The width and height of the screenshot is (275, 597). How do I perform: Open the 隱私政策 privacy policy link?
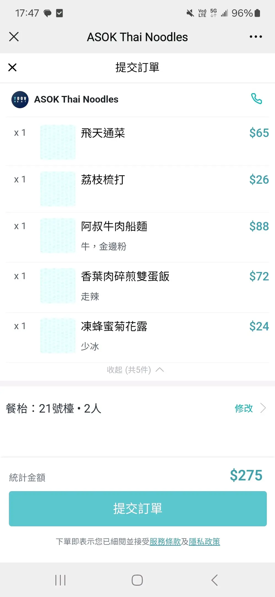(x=204, y=541)
